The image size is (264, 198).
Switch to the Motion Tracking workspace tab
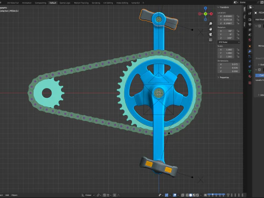tap(81, 3)
